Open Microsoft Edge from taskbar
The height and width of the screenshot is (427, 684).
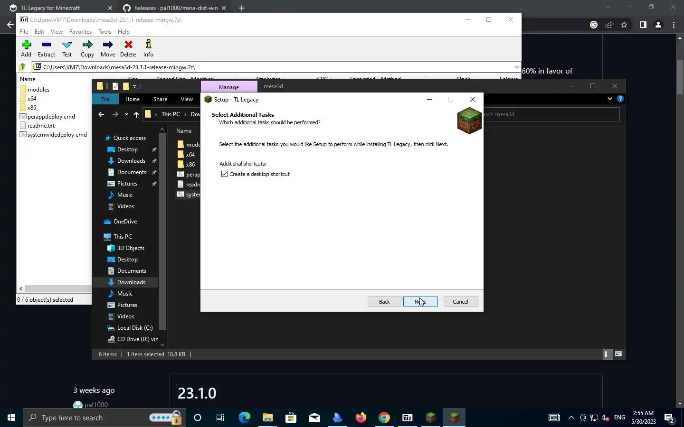(x=244, y=418)
